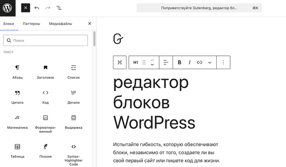286x167 pixels.
Task: Add a Список list block
Action: click(73, 72)
